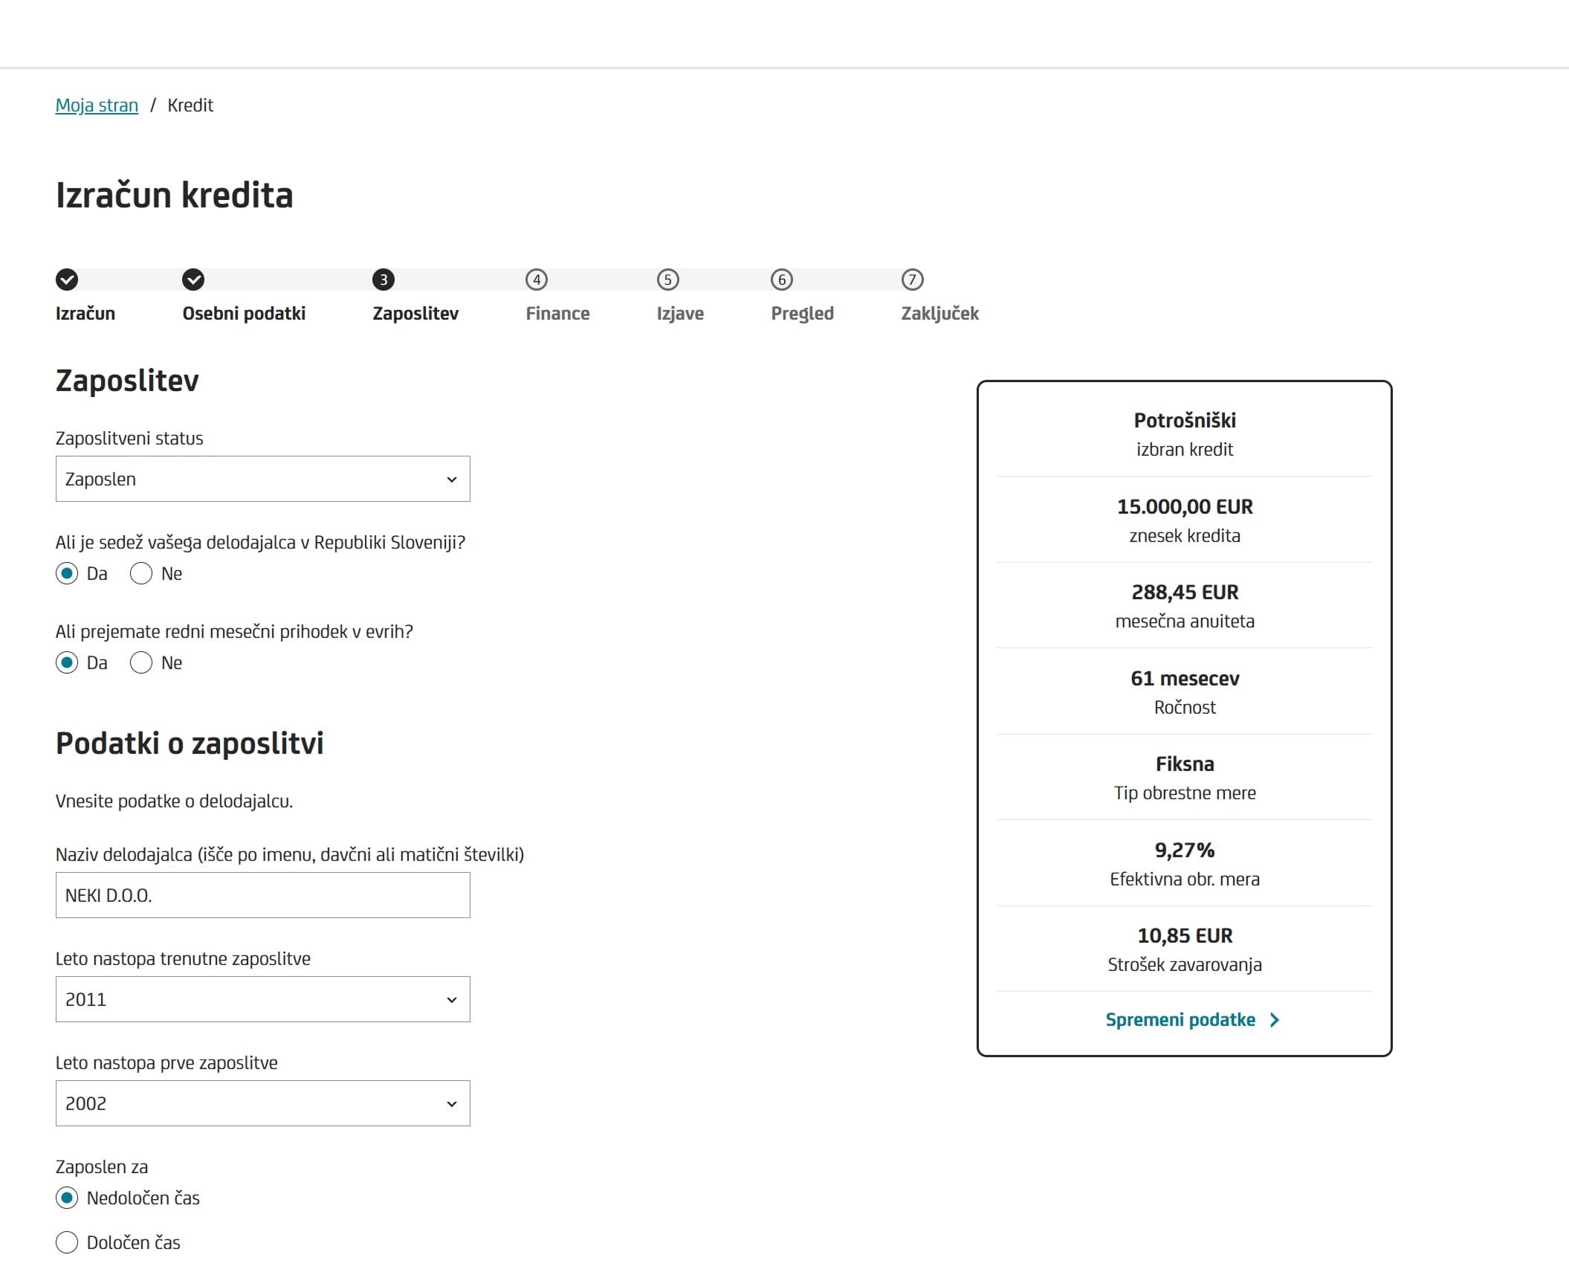
Task: Select Ne for regular monthly income in euros
Action: pos(141,663)
